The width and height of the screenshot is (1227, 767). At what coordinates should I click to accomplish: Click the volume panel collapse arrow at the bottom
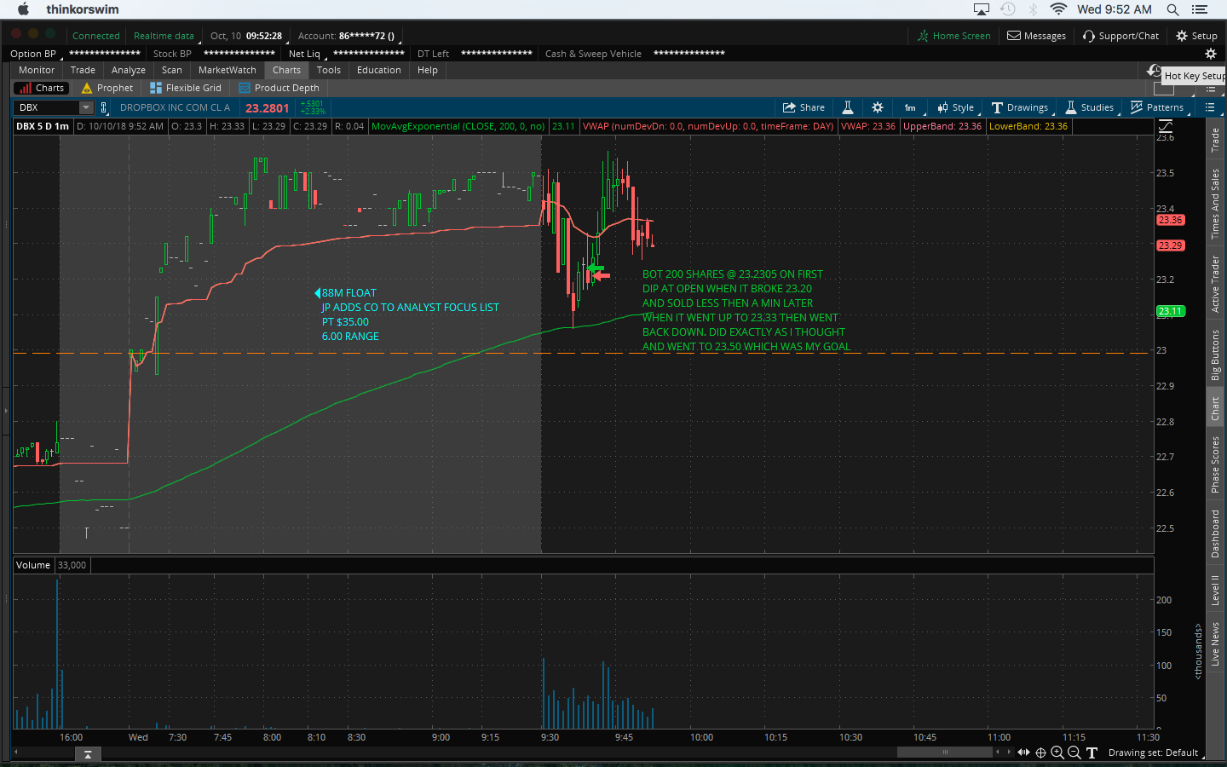[87, 754]
